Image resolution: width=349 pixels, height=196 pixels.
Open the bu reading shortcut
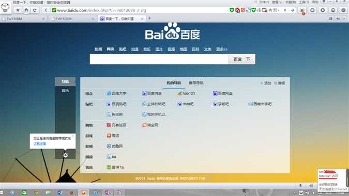[x=112, y=157]
